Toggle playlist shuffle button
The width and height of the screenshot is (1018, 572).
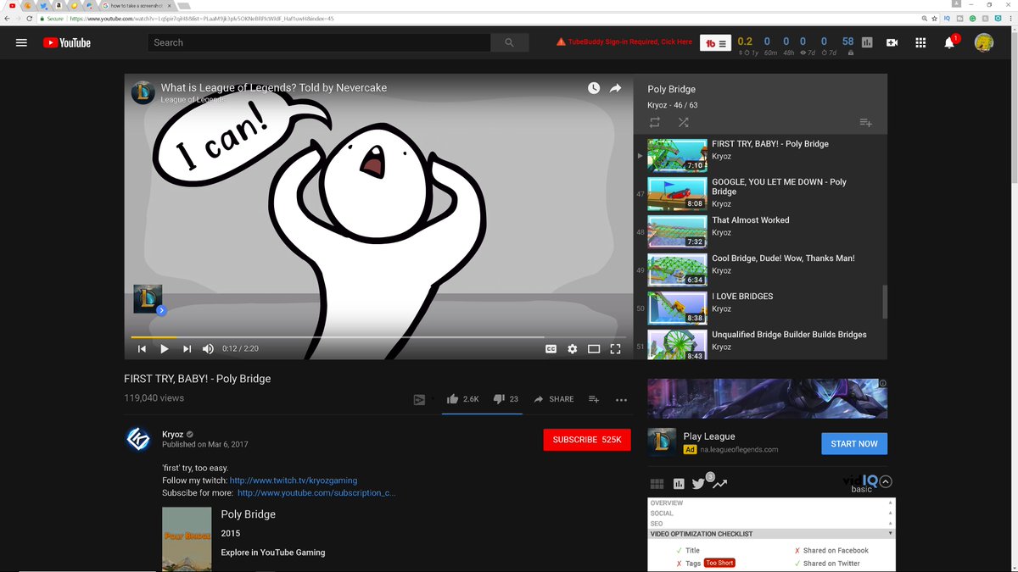[683, 123]
